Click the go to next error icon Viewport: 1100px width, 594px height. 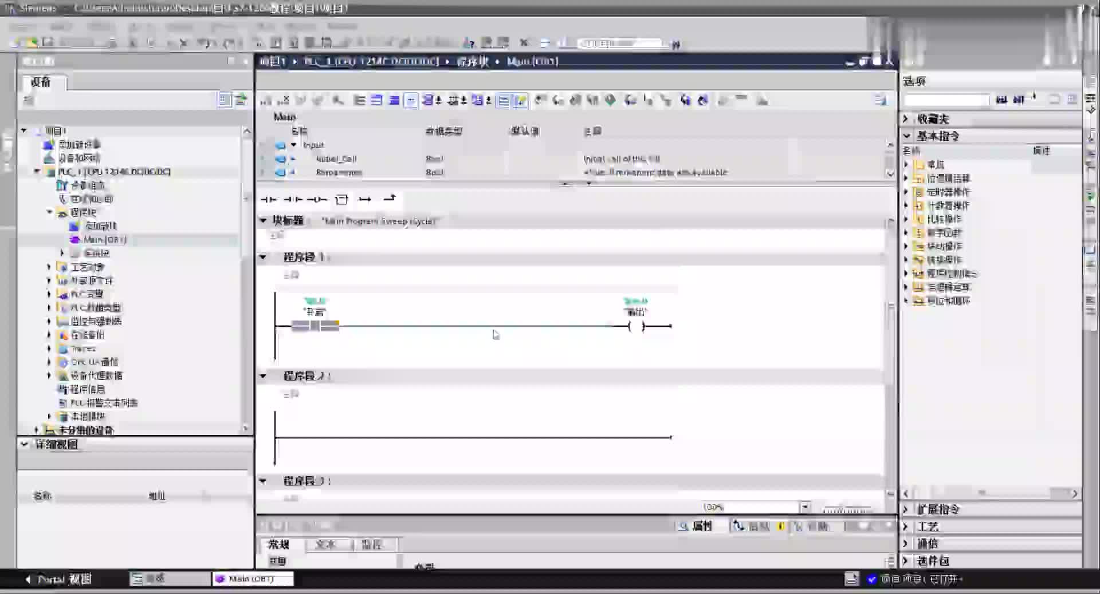[x=540, y=101]
